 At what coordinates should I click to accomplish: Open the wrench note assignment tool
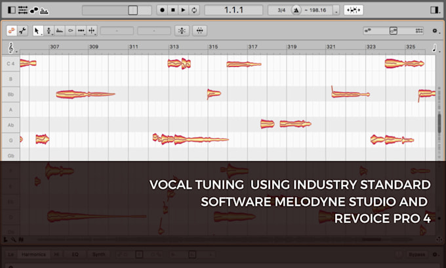coord(22,30)
